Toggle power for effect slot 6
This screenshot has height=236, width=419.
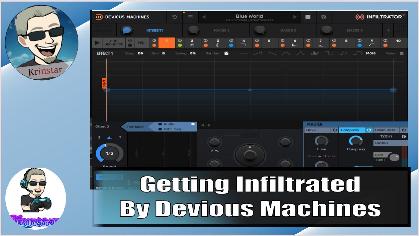[x=282, y=41]
